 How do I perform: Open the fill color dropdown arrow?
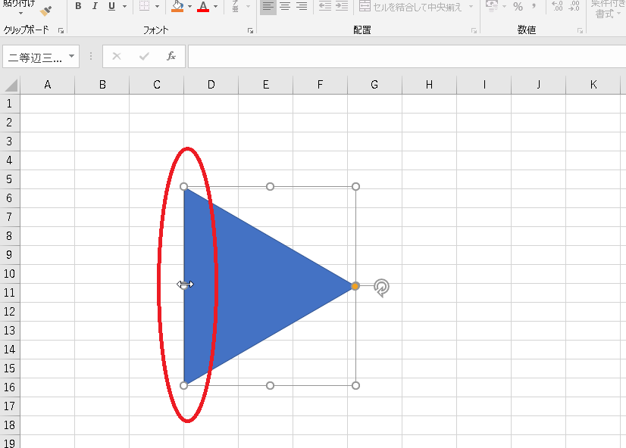189,6
